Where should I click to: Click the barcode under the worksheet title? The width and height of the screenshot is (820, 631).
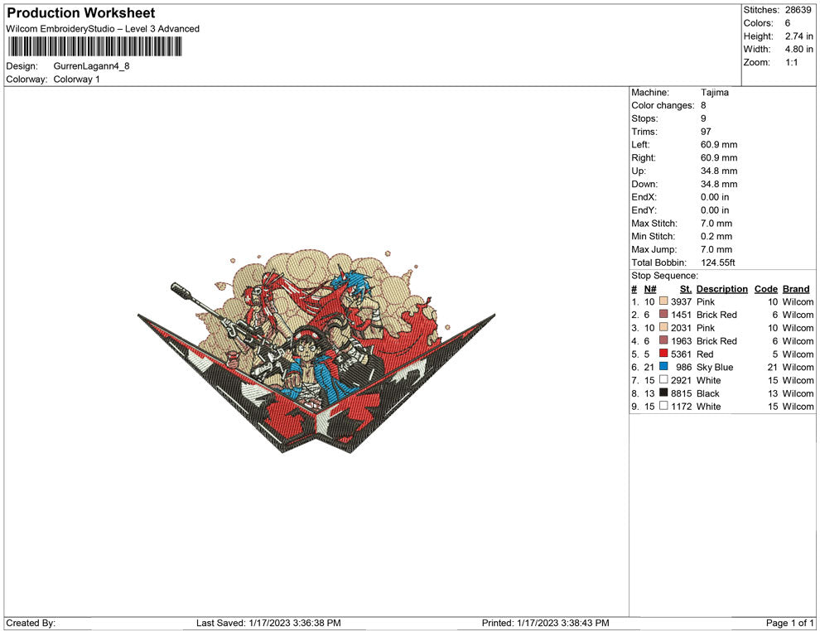coord(94,47)
